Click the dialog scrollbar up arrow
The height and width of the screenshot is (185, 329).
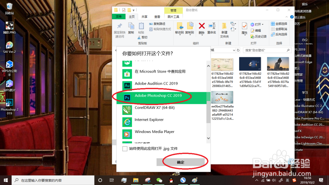point(208,66)
